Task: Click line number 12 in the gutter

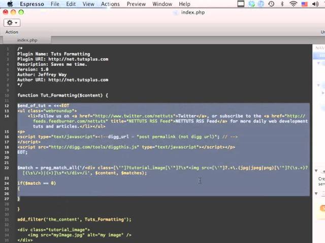Action: [7, 106]
